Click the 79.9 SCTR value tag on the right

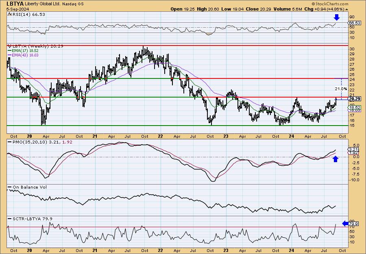point(353,224)
